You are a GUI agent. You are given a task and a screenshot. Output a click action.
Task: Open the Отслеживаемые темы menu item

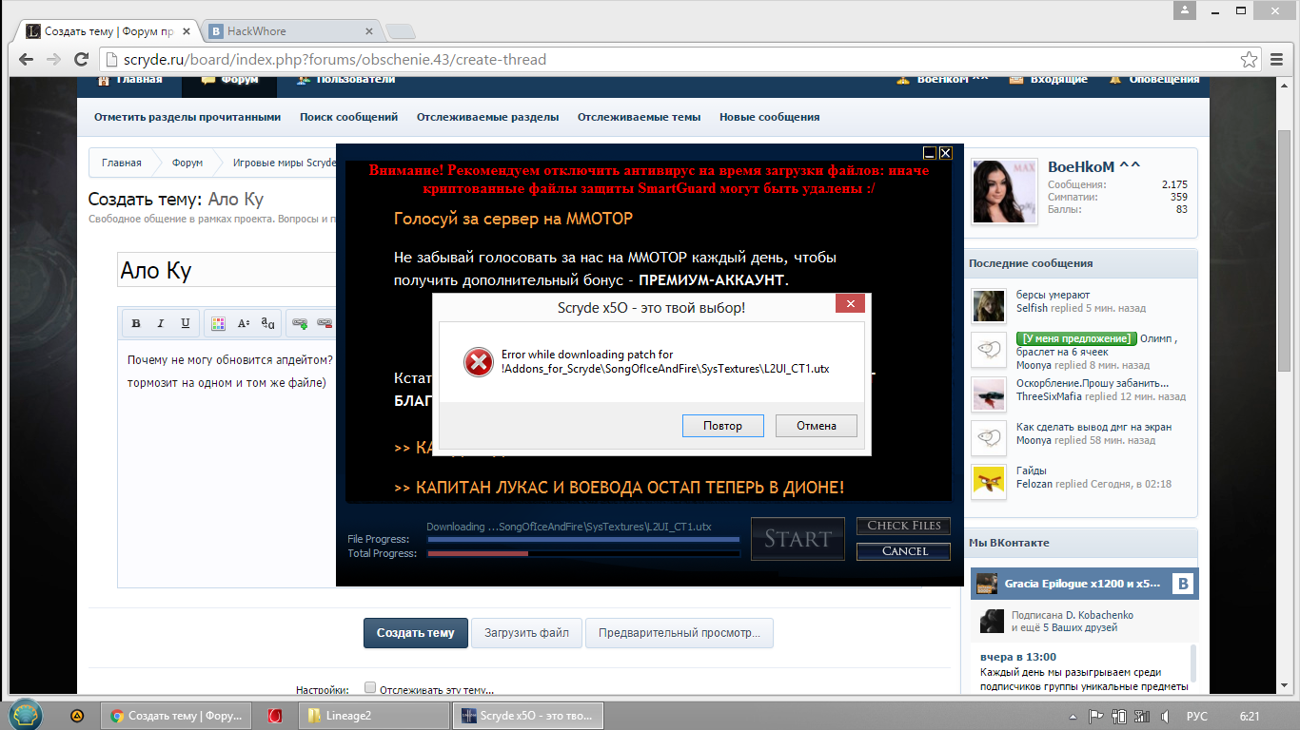click(639, 117)
